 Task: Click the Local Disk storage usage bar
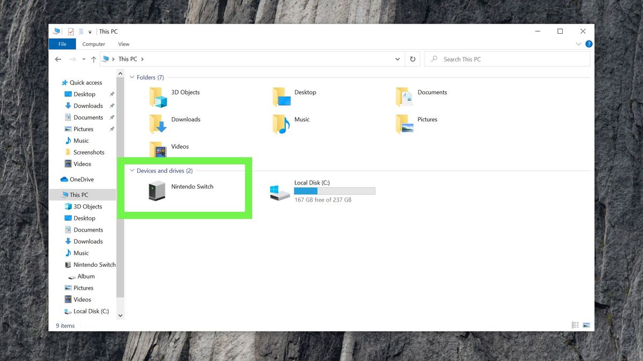click(x=334, y=190)
